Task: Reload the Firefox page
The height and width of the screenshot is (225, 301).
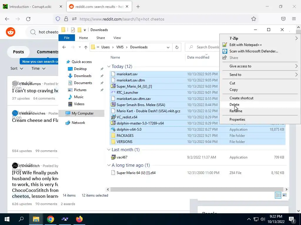Action: (28, 19)
